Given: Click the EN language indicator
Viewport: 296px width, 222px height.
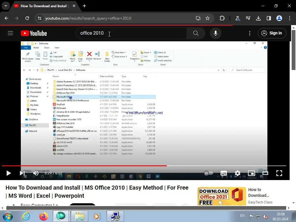Looking at the screenshot, I should (243, 216).
